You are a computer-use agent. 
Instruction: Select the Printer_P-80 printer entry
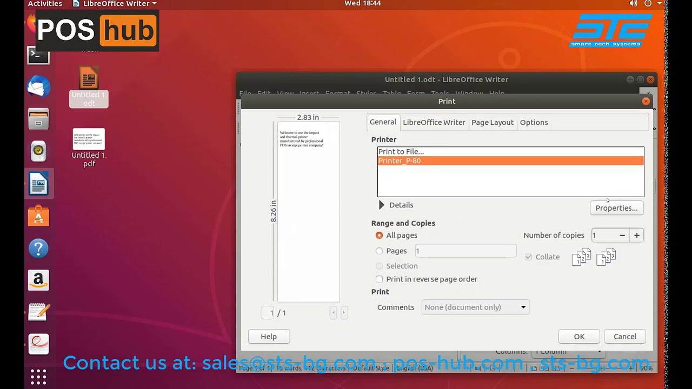[x=510, y=161]
